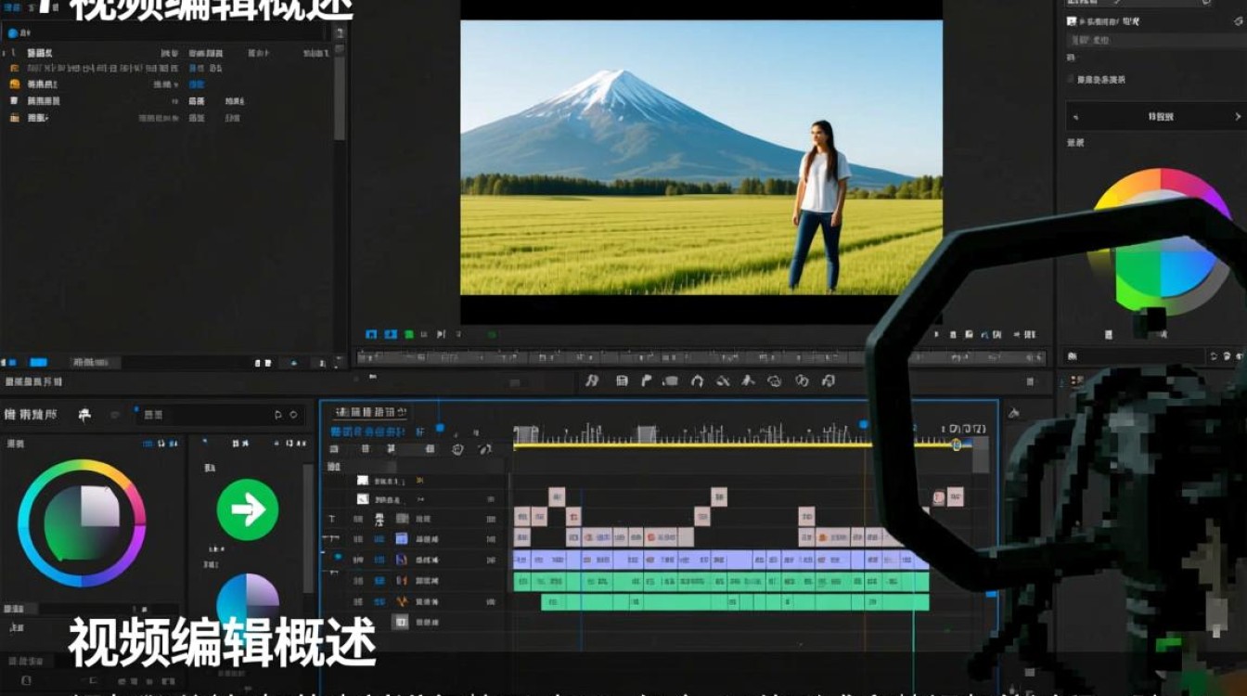Screen dimensions: 1247x696
Task: Click the blue playhead handle above the timeline ruler
Action: (863, 424)
